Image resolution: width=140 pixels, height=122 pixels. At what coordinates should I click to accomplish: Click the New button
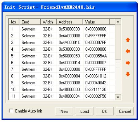pos(64,111)
